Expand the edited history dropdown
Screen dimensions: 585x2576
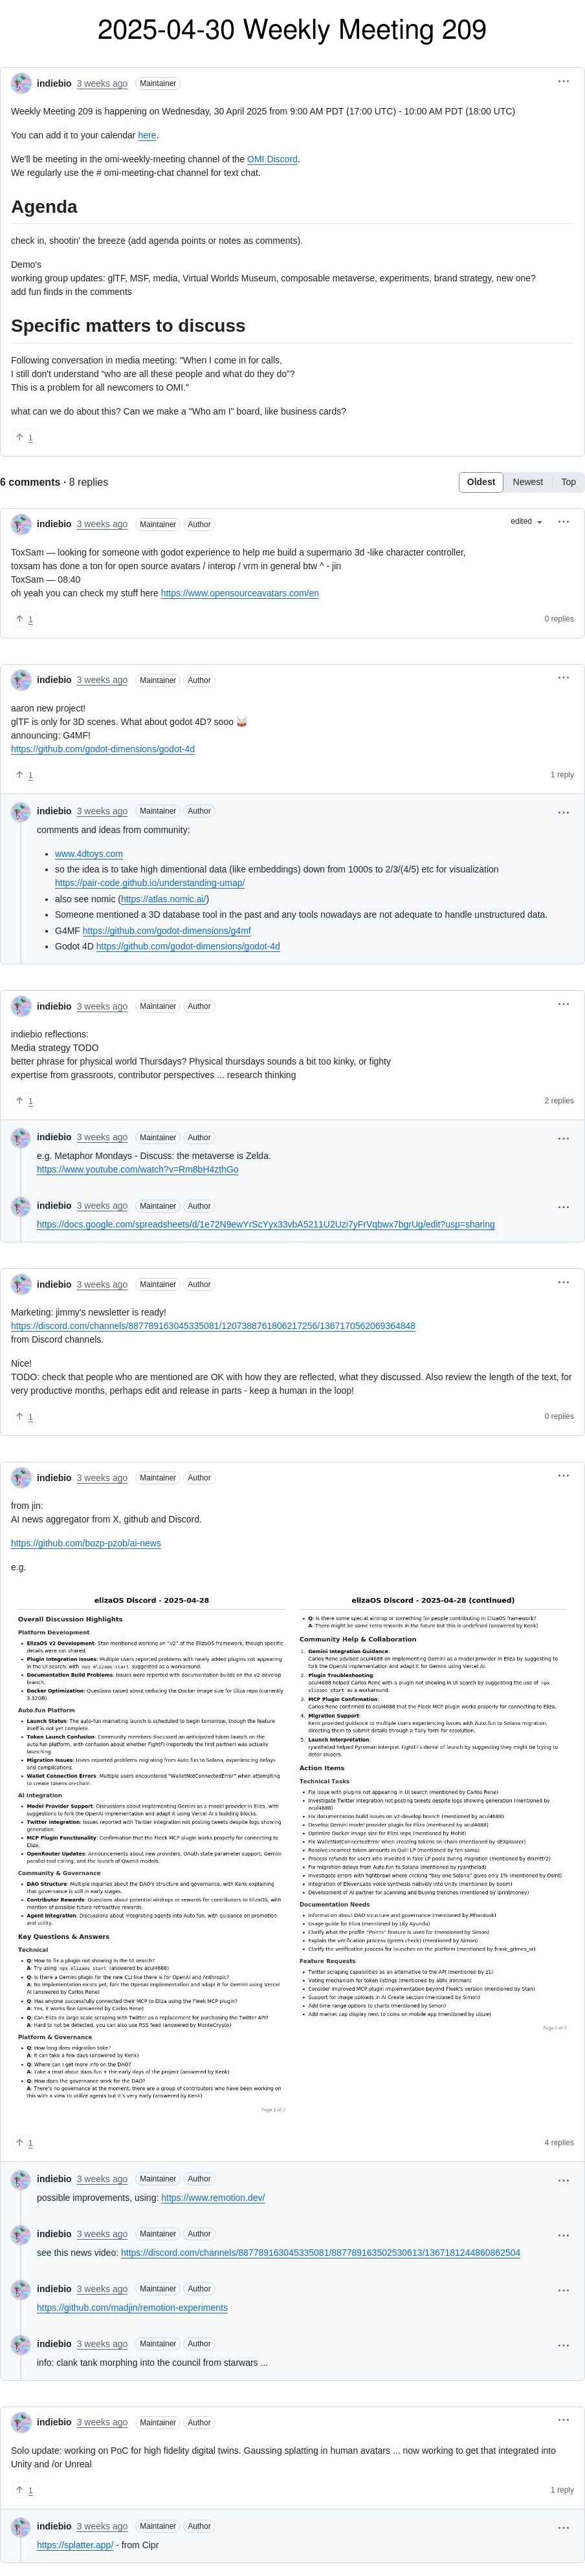pos(526,522)
